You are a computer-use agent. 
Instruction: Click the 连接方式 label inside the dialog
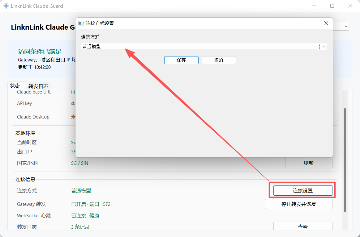pos(90,37)
